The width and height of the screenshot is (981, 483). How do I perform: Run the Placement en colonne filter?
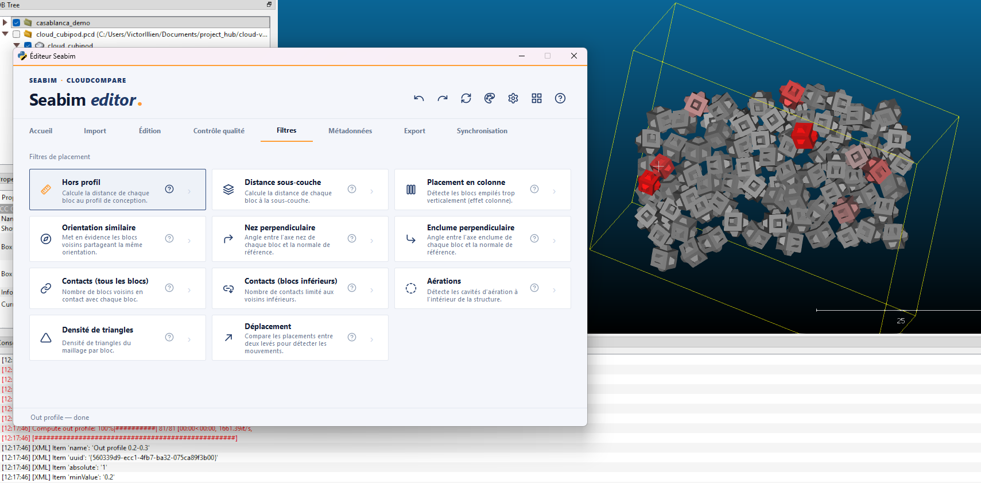[483, 190]
